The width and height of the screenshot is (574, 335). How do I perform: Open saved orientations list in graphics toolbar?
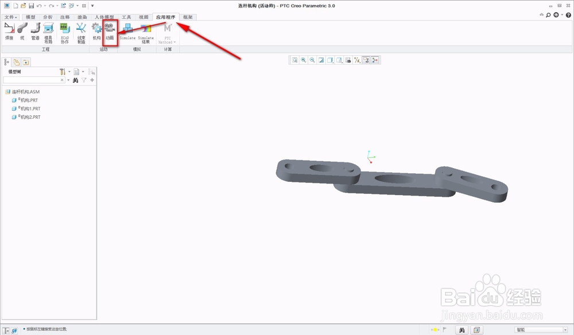(x=339, y=60)
